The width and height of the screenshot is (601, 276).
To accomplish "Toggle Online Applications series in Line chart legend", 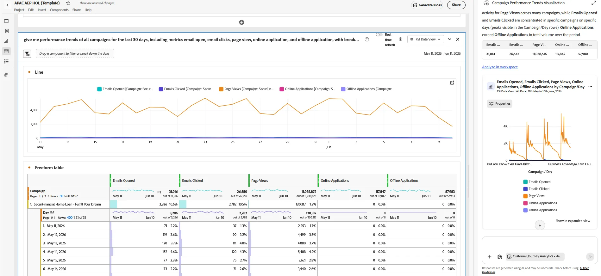I will click(308, 89).
